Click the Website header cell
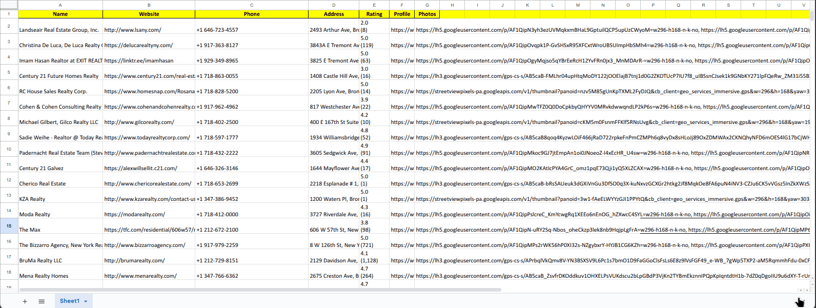The width and height of the screenshot is (816, 308). (149, 14)
